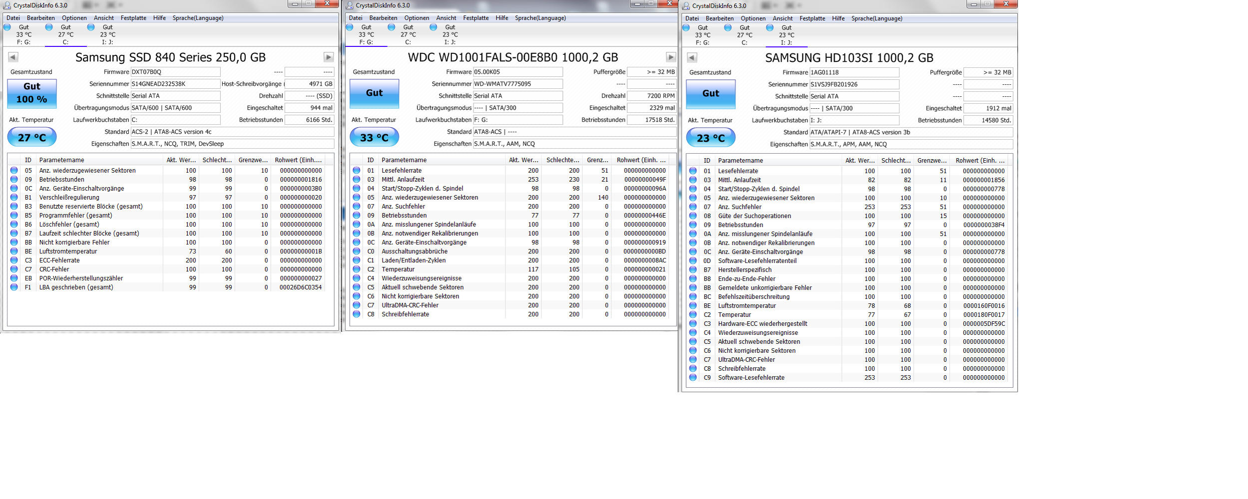The width and height of the screenshot is (1248, 499).
Task: Click status icon of Temperatur row in WDC window
Action: [357, 269]
